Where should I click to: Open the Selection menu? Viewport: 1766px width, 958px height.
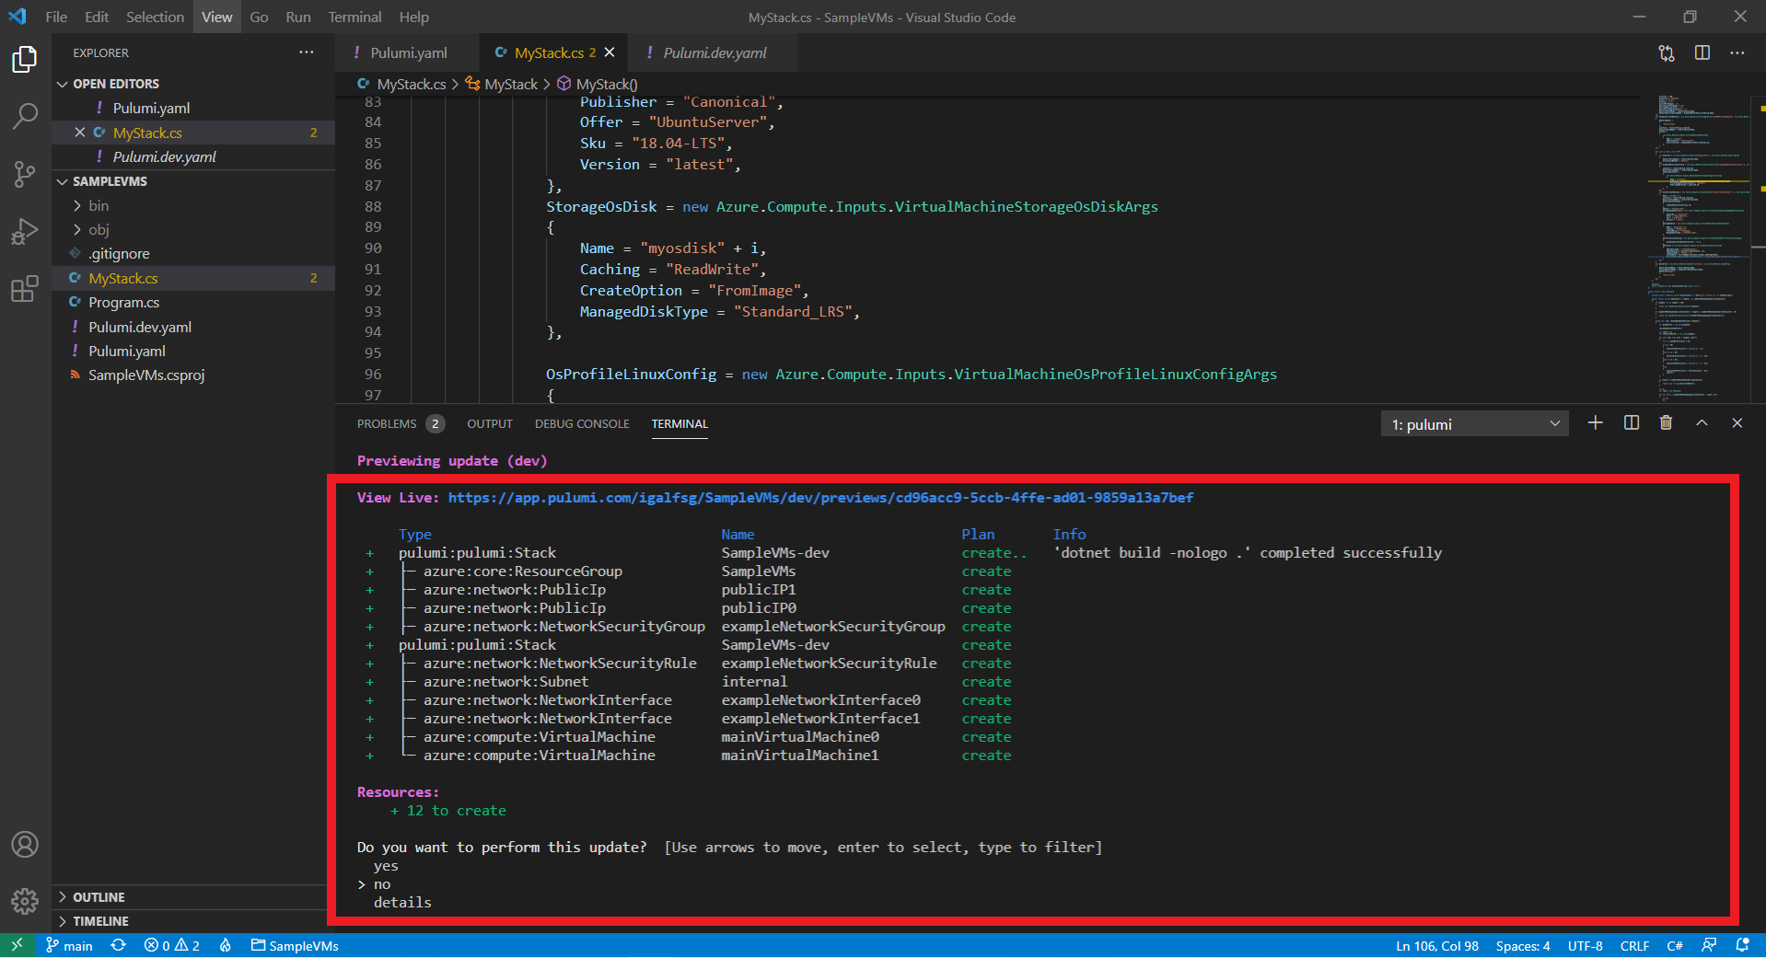pyautogui.click(x=155, y=17)
